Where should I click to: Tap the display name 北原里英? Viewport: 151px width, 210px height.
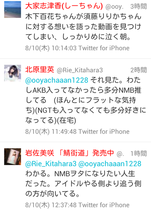tap(40, 70)
